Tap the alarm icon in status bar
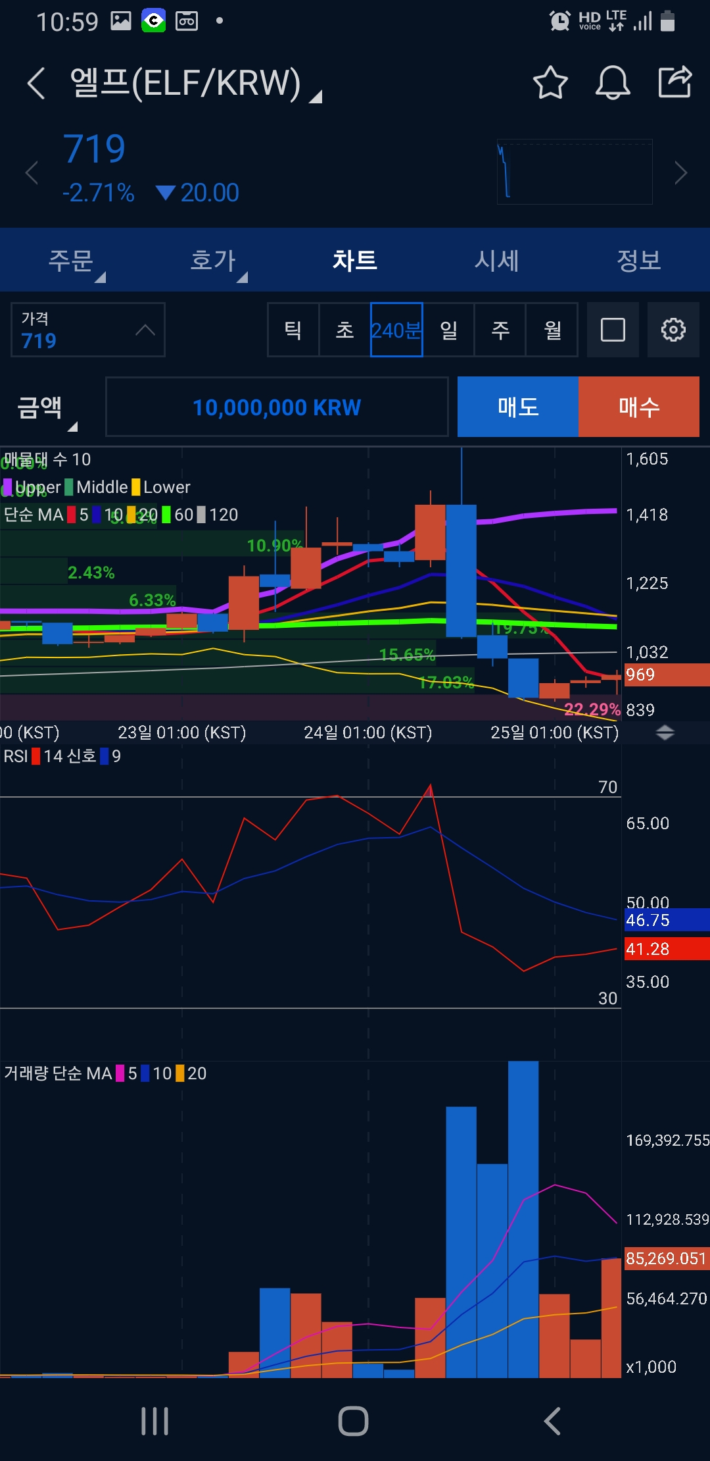Viewport: 710px width, 1461px height. tap(560, 21)
